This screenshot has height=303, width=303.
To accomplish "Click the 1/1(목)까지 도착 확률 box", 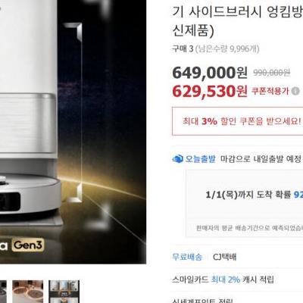I will [x=245, y=204].
